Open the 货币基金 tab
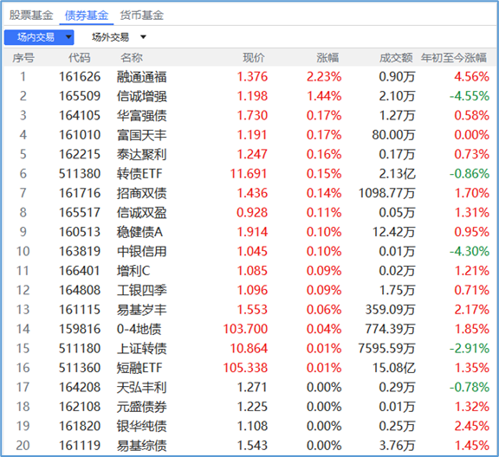The width and height of the screenshot is (499, 457). coord(141,15)
